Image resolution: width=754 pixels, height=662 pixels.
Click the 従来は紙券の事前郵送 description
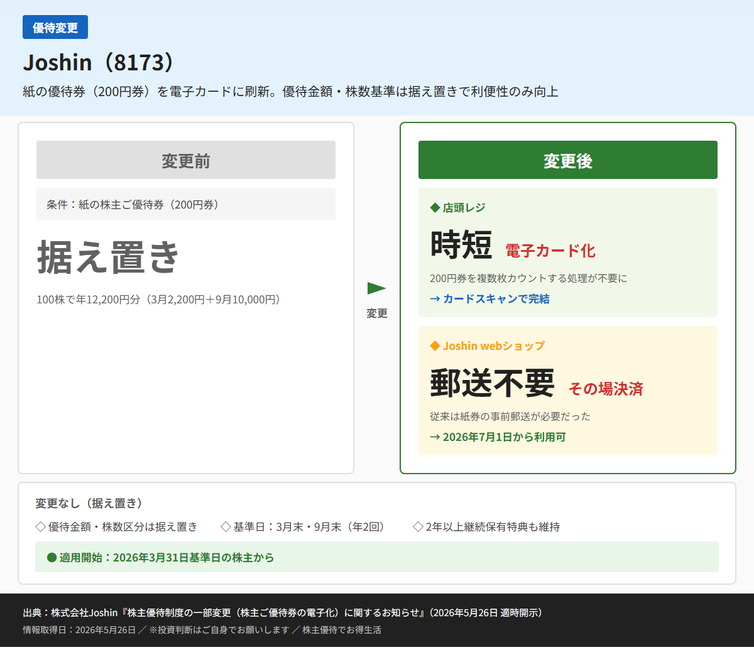[510, 416]
